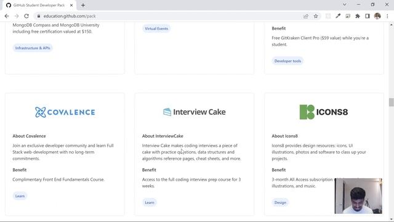
Task: Toggle the browser side panel
Action: [x=368, y=16]
